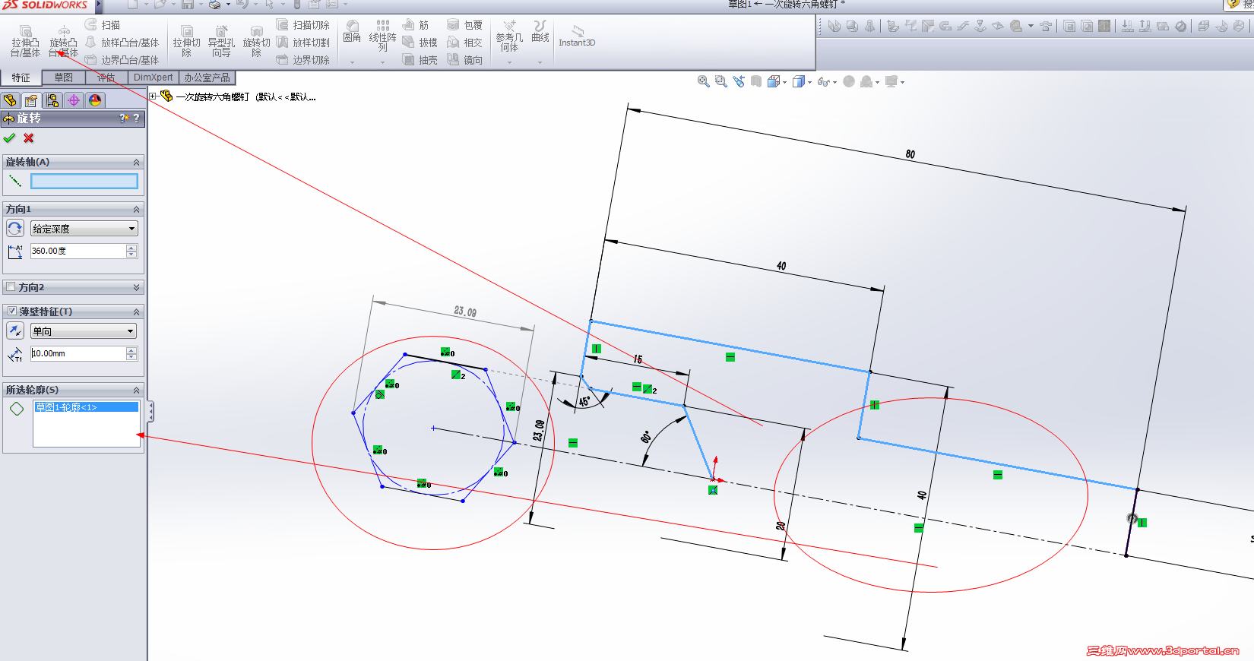Select the Boundary Cut (边界切除) tool
This screenshot has width=1254, height=661.
302,59
